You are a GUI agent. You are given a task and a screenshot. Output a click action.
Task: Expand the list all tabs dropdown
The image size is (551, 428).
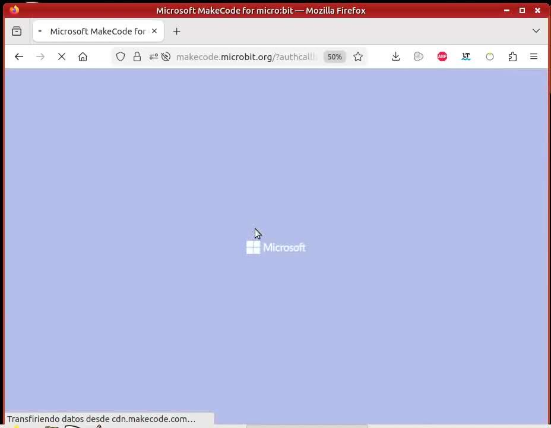pos(536,31)
